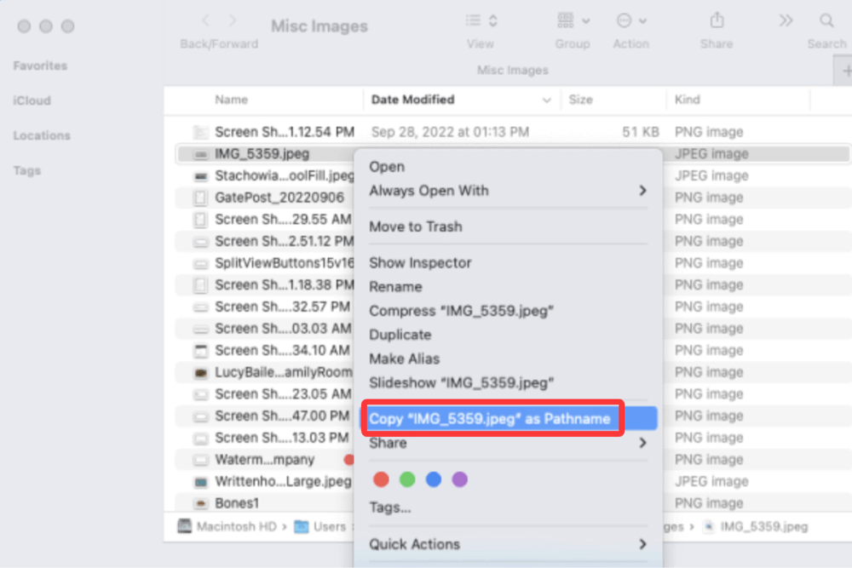852x568 pixels.
Task: Click the Tags... menu entry
Action: 390,508
